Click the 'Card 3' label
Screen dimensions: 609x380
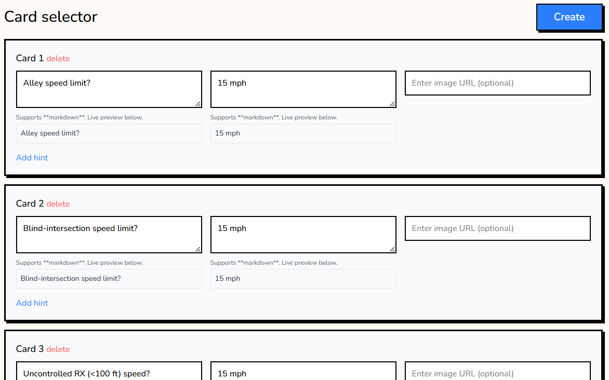tap(30, 349)
